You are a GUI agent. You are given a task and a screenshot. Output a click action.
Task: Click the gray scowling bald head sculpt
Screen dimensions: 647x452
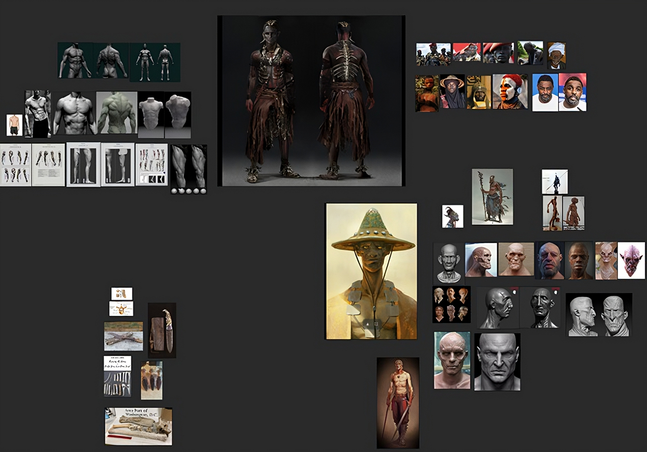[497, 362]
